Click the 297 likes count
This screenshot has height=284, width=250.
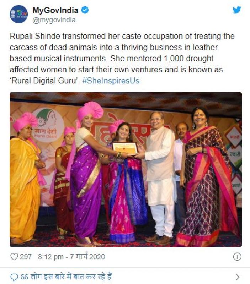coord(26,256)
